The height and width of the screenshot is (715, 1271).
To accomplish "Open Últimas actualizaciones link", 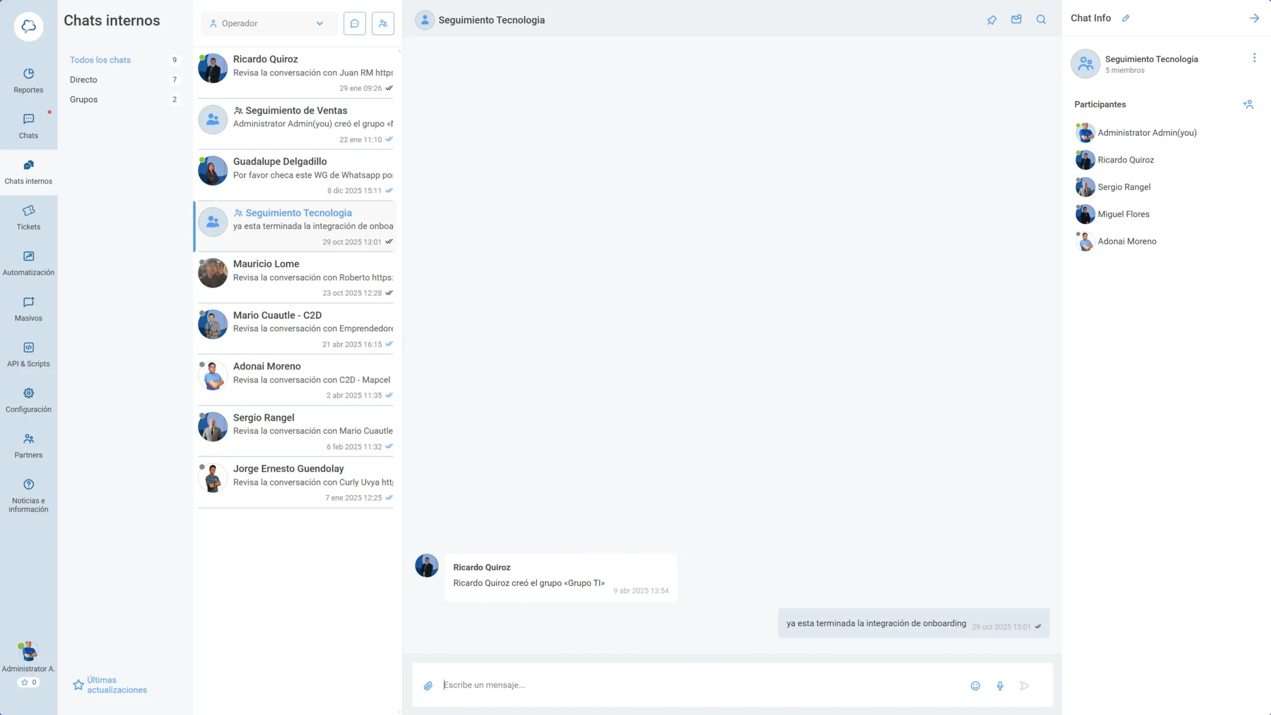I will 117,685.
